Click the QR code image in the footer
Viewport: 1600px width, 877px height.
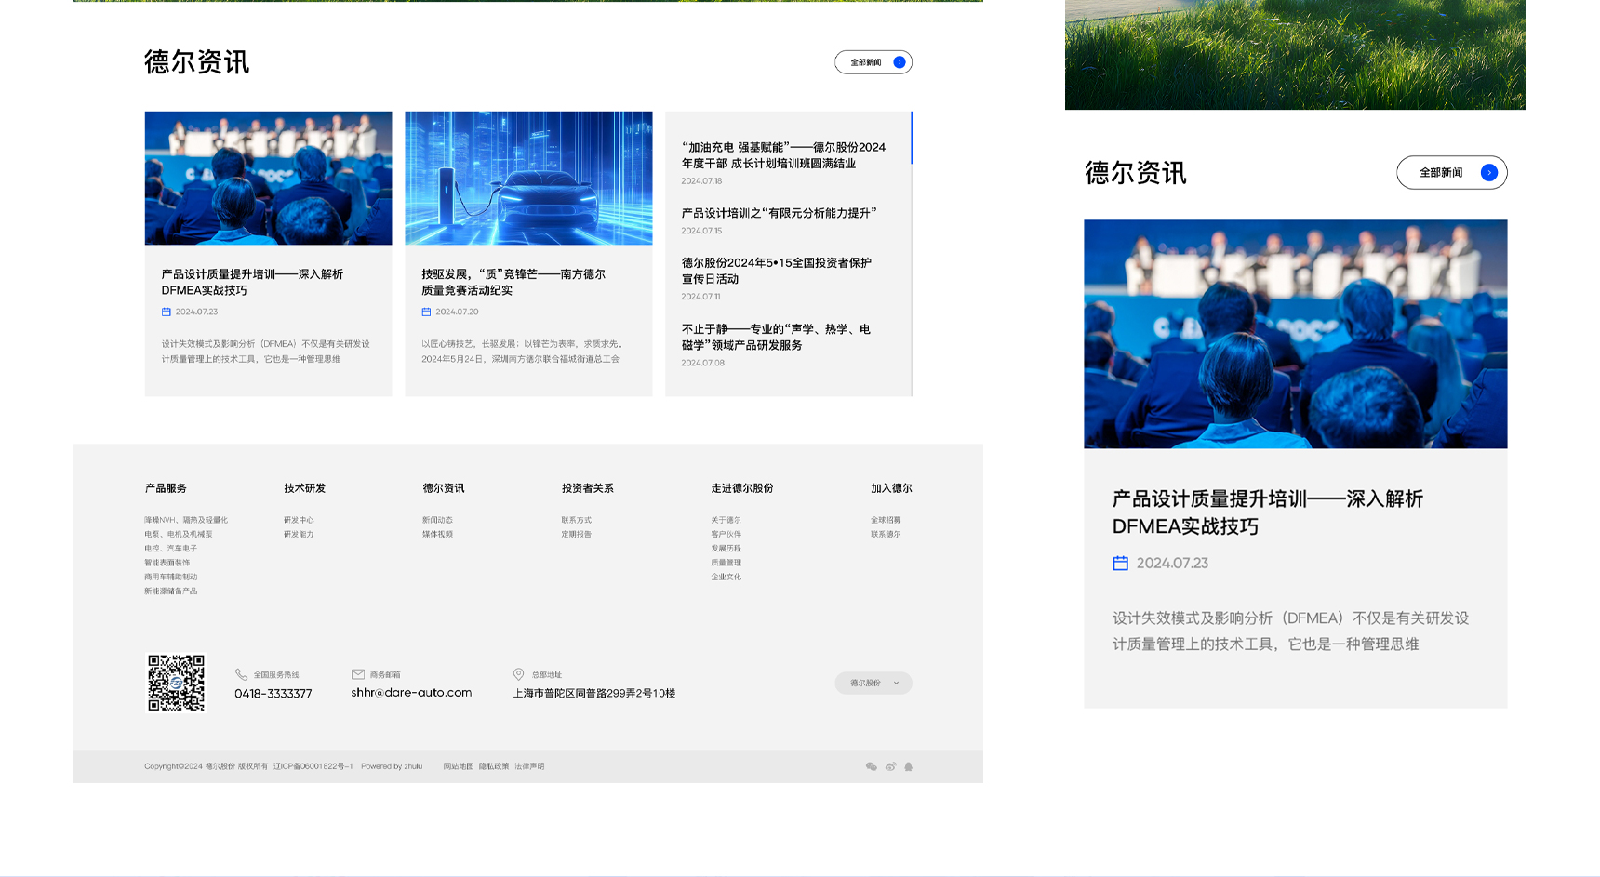176,683
